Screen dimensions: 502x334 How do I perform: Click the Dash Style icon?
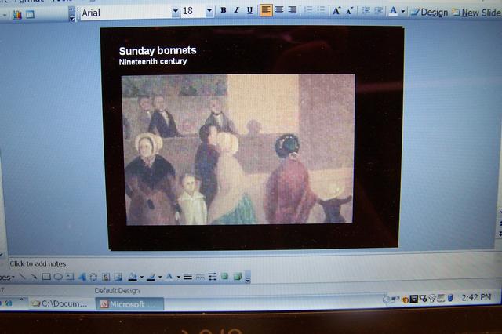click(x=200, y=277)
